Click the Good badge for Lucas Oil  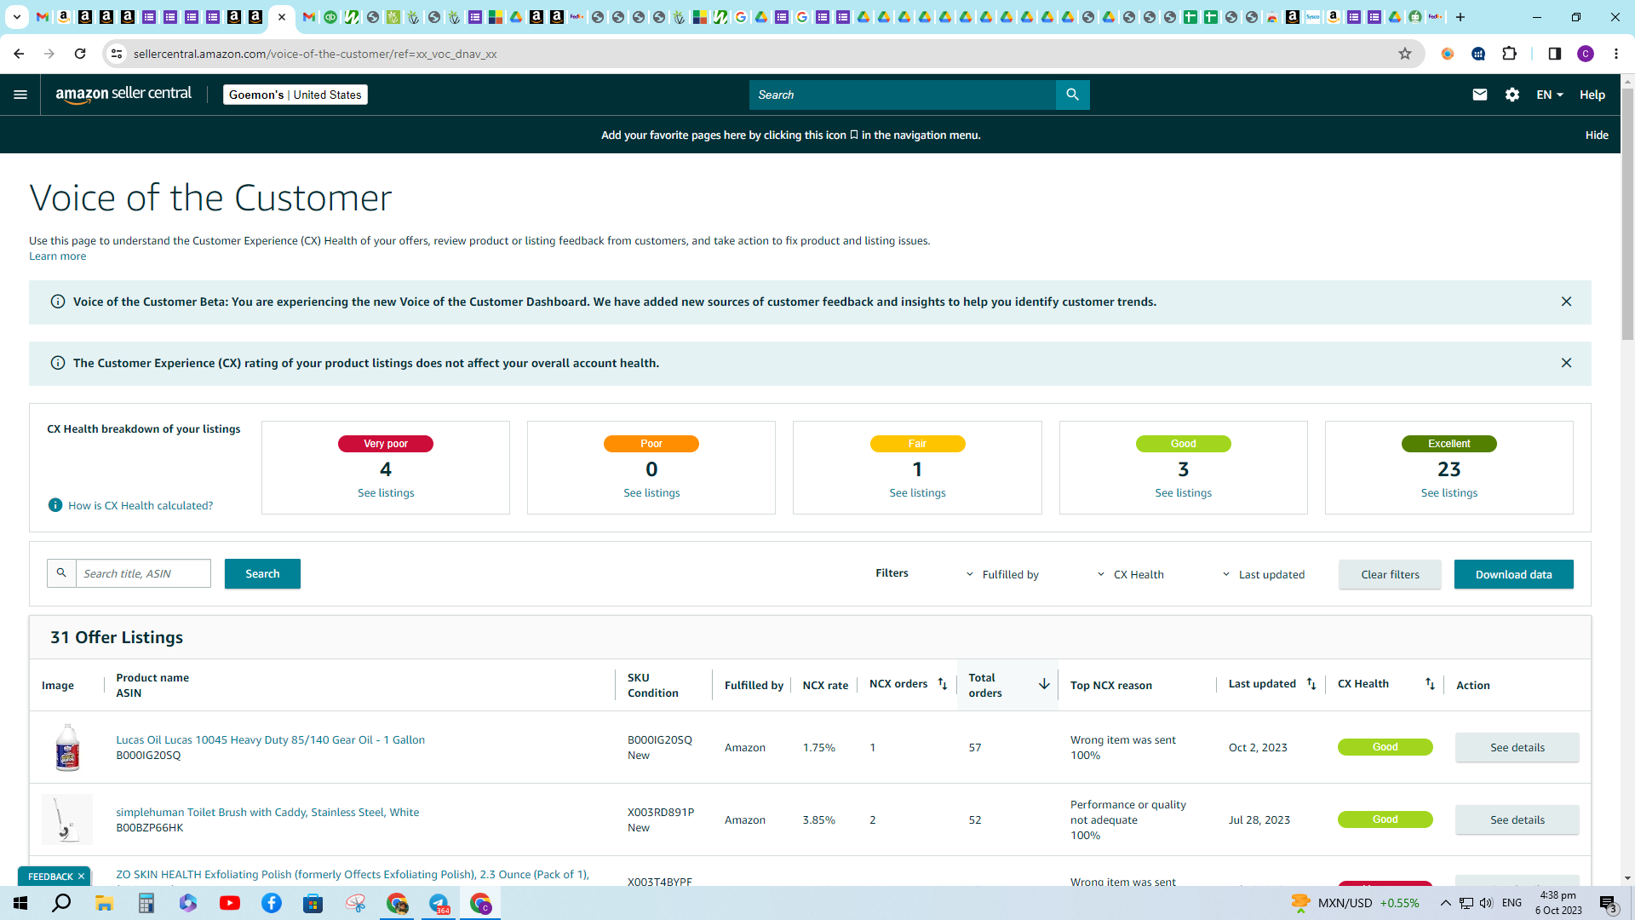click(1385, 747)
